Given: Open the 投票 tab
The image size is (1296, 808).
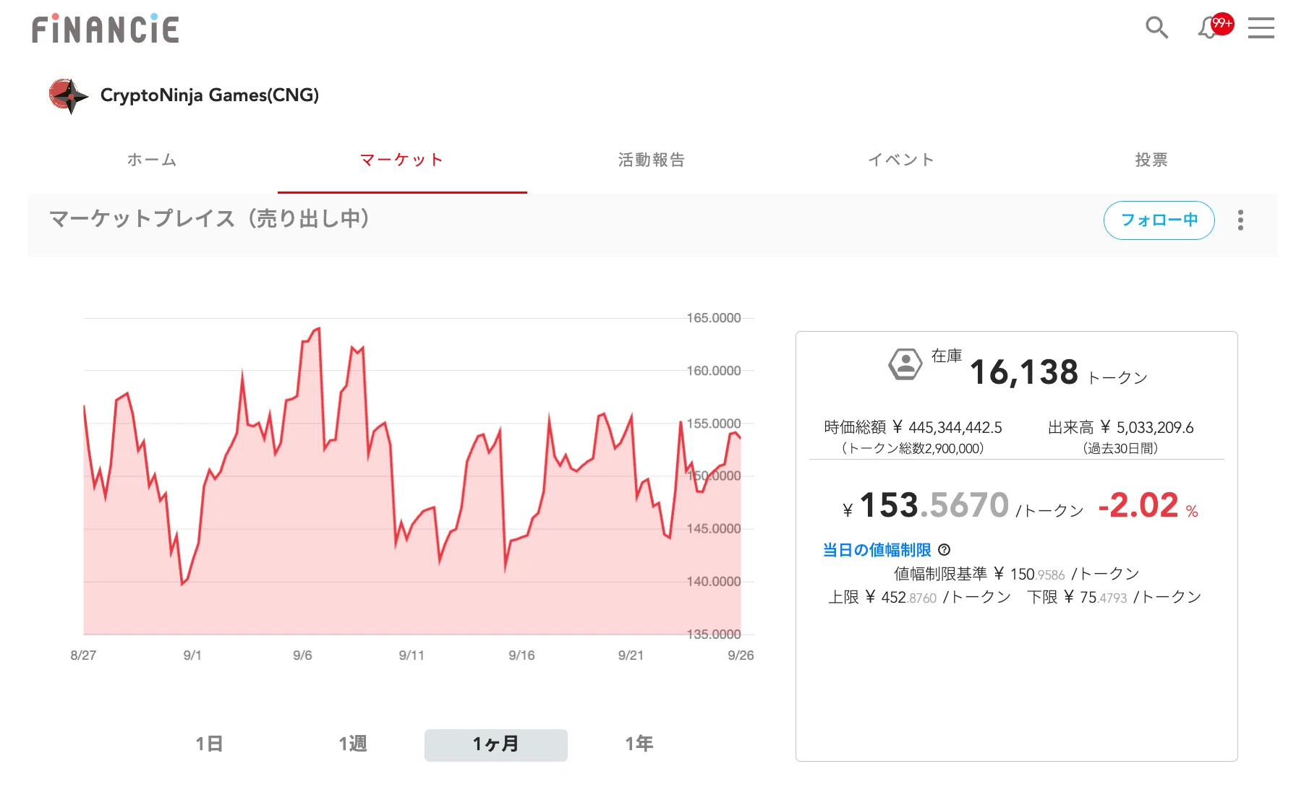Looking at the screenshot, I should (1151, 160).
